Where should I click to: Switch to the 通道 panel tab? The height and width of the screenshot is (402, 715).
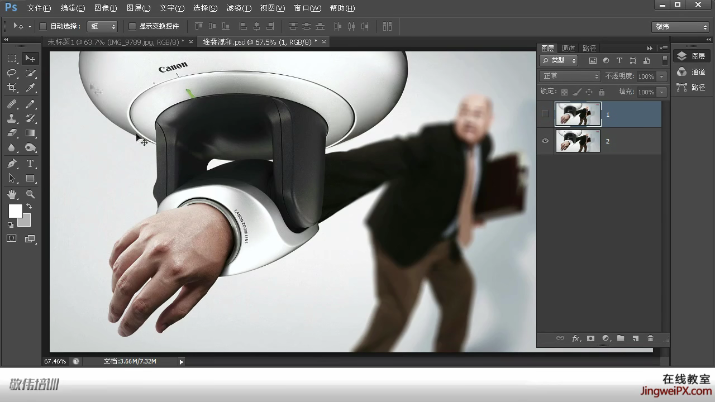(x=568, y=49)
